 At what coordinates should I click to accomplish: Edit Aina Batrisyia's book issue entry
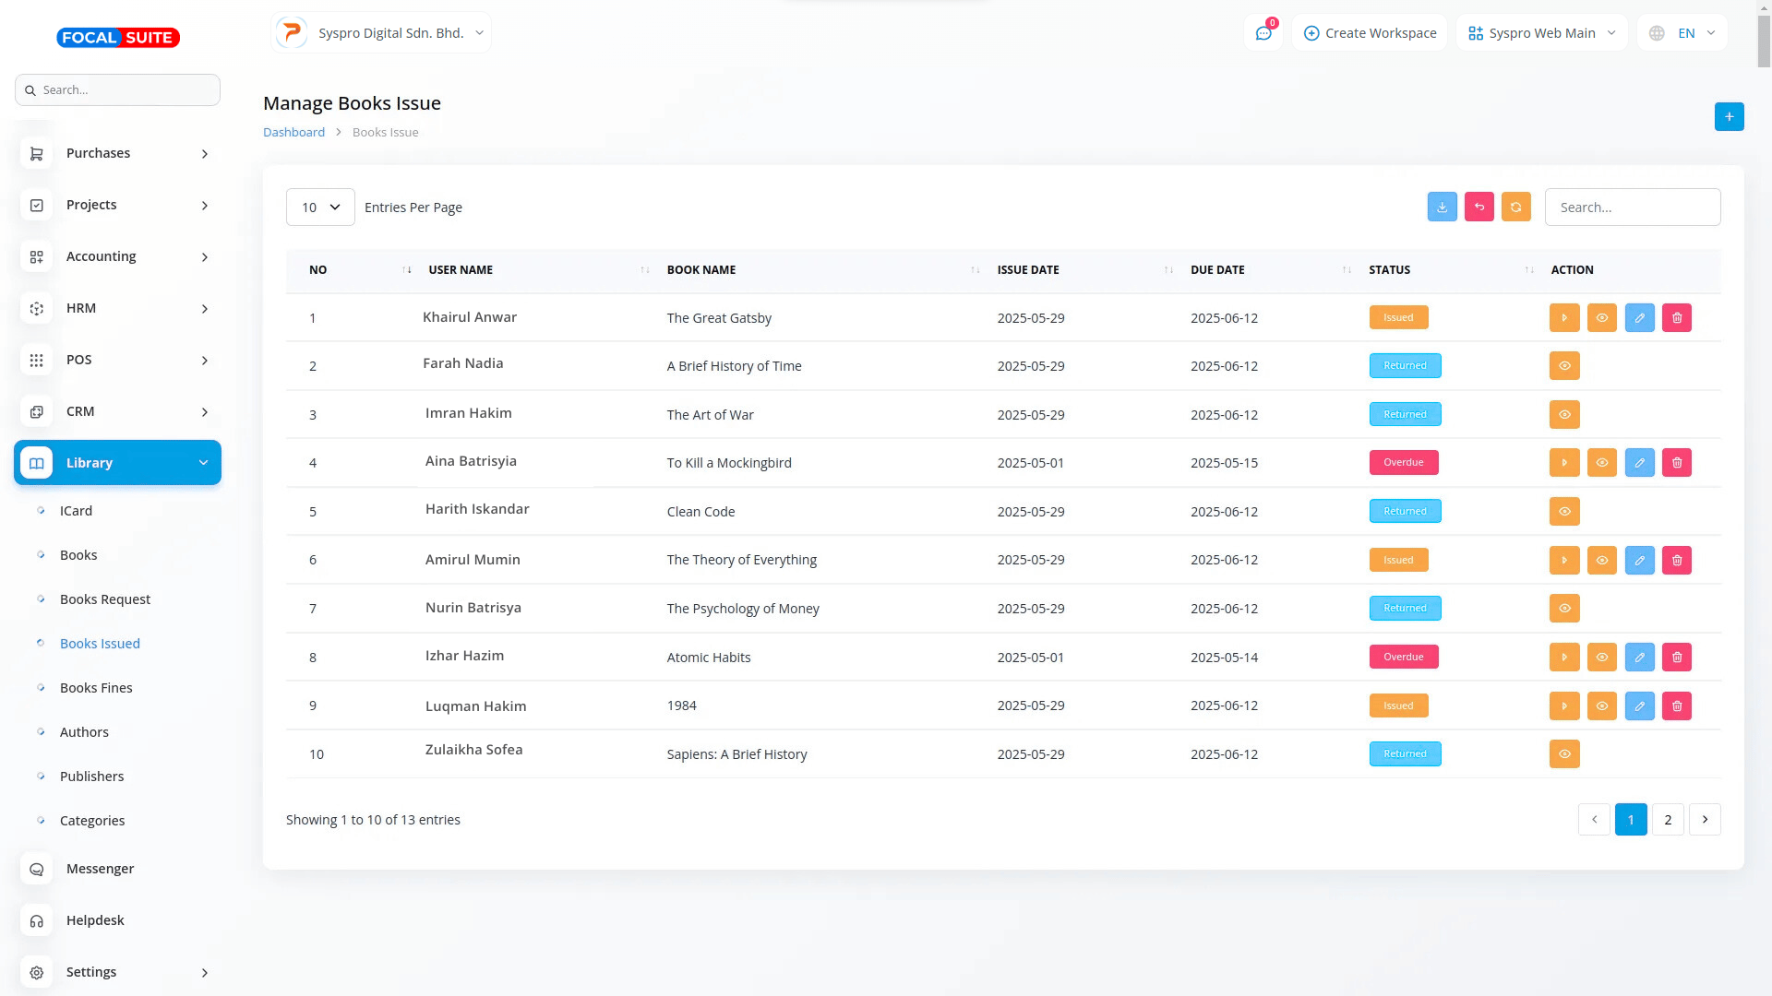point(1639,463)
